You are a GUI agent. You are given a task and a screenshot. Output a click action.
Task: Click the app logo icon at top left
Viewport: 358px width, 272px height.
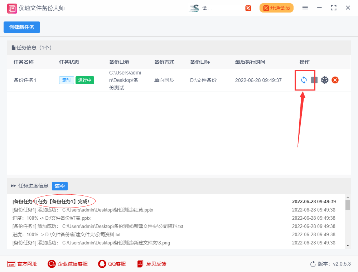(x=12, y=8)
